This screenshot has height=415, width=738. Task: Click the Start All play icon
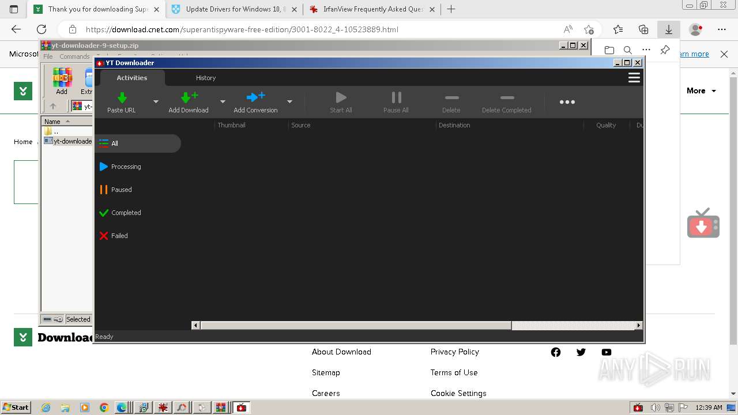[341, 97]
